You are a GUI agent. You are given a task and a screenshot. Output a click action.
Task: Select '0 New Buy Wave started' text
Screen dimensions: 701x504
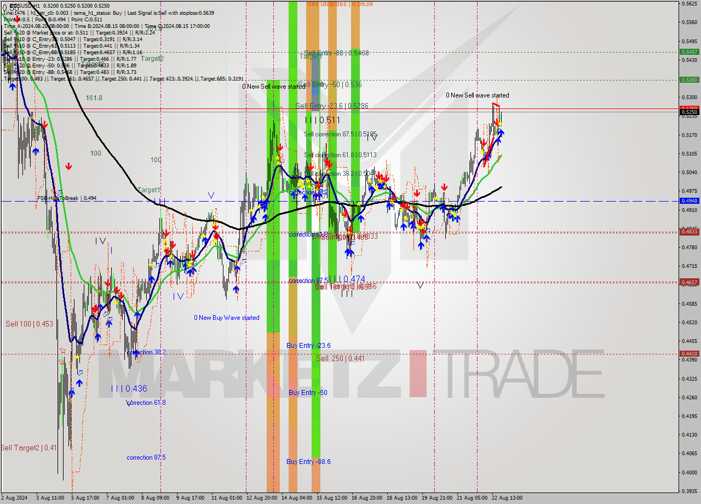[x=227, y=318]
